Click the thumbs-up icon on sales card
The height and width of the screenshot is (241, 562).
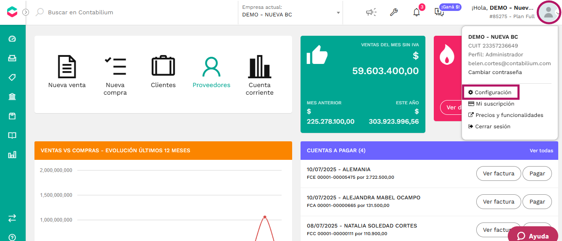click(317, 55)
